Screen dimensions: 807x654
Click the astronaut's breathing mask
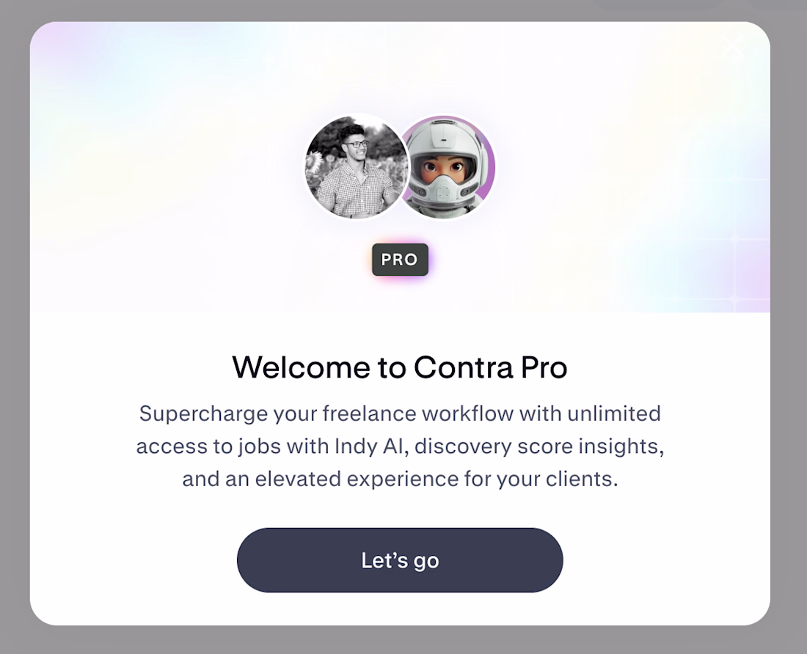click(443, 188)
